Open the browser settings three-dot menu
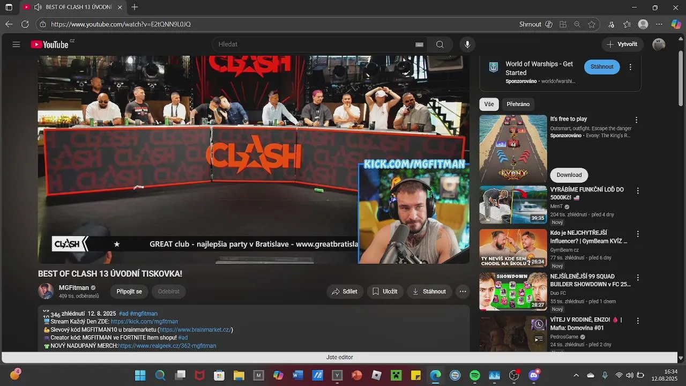The width and height of the screenshot is (686, 386). tap(659, 24)
